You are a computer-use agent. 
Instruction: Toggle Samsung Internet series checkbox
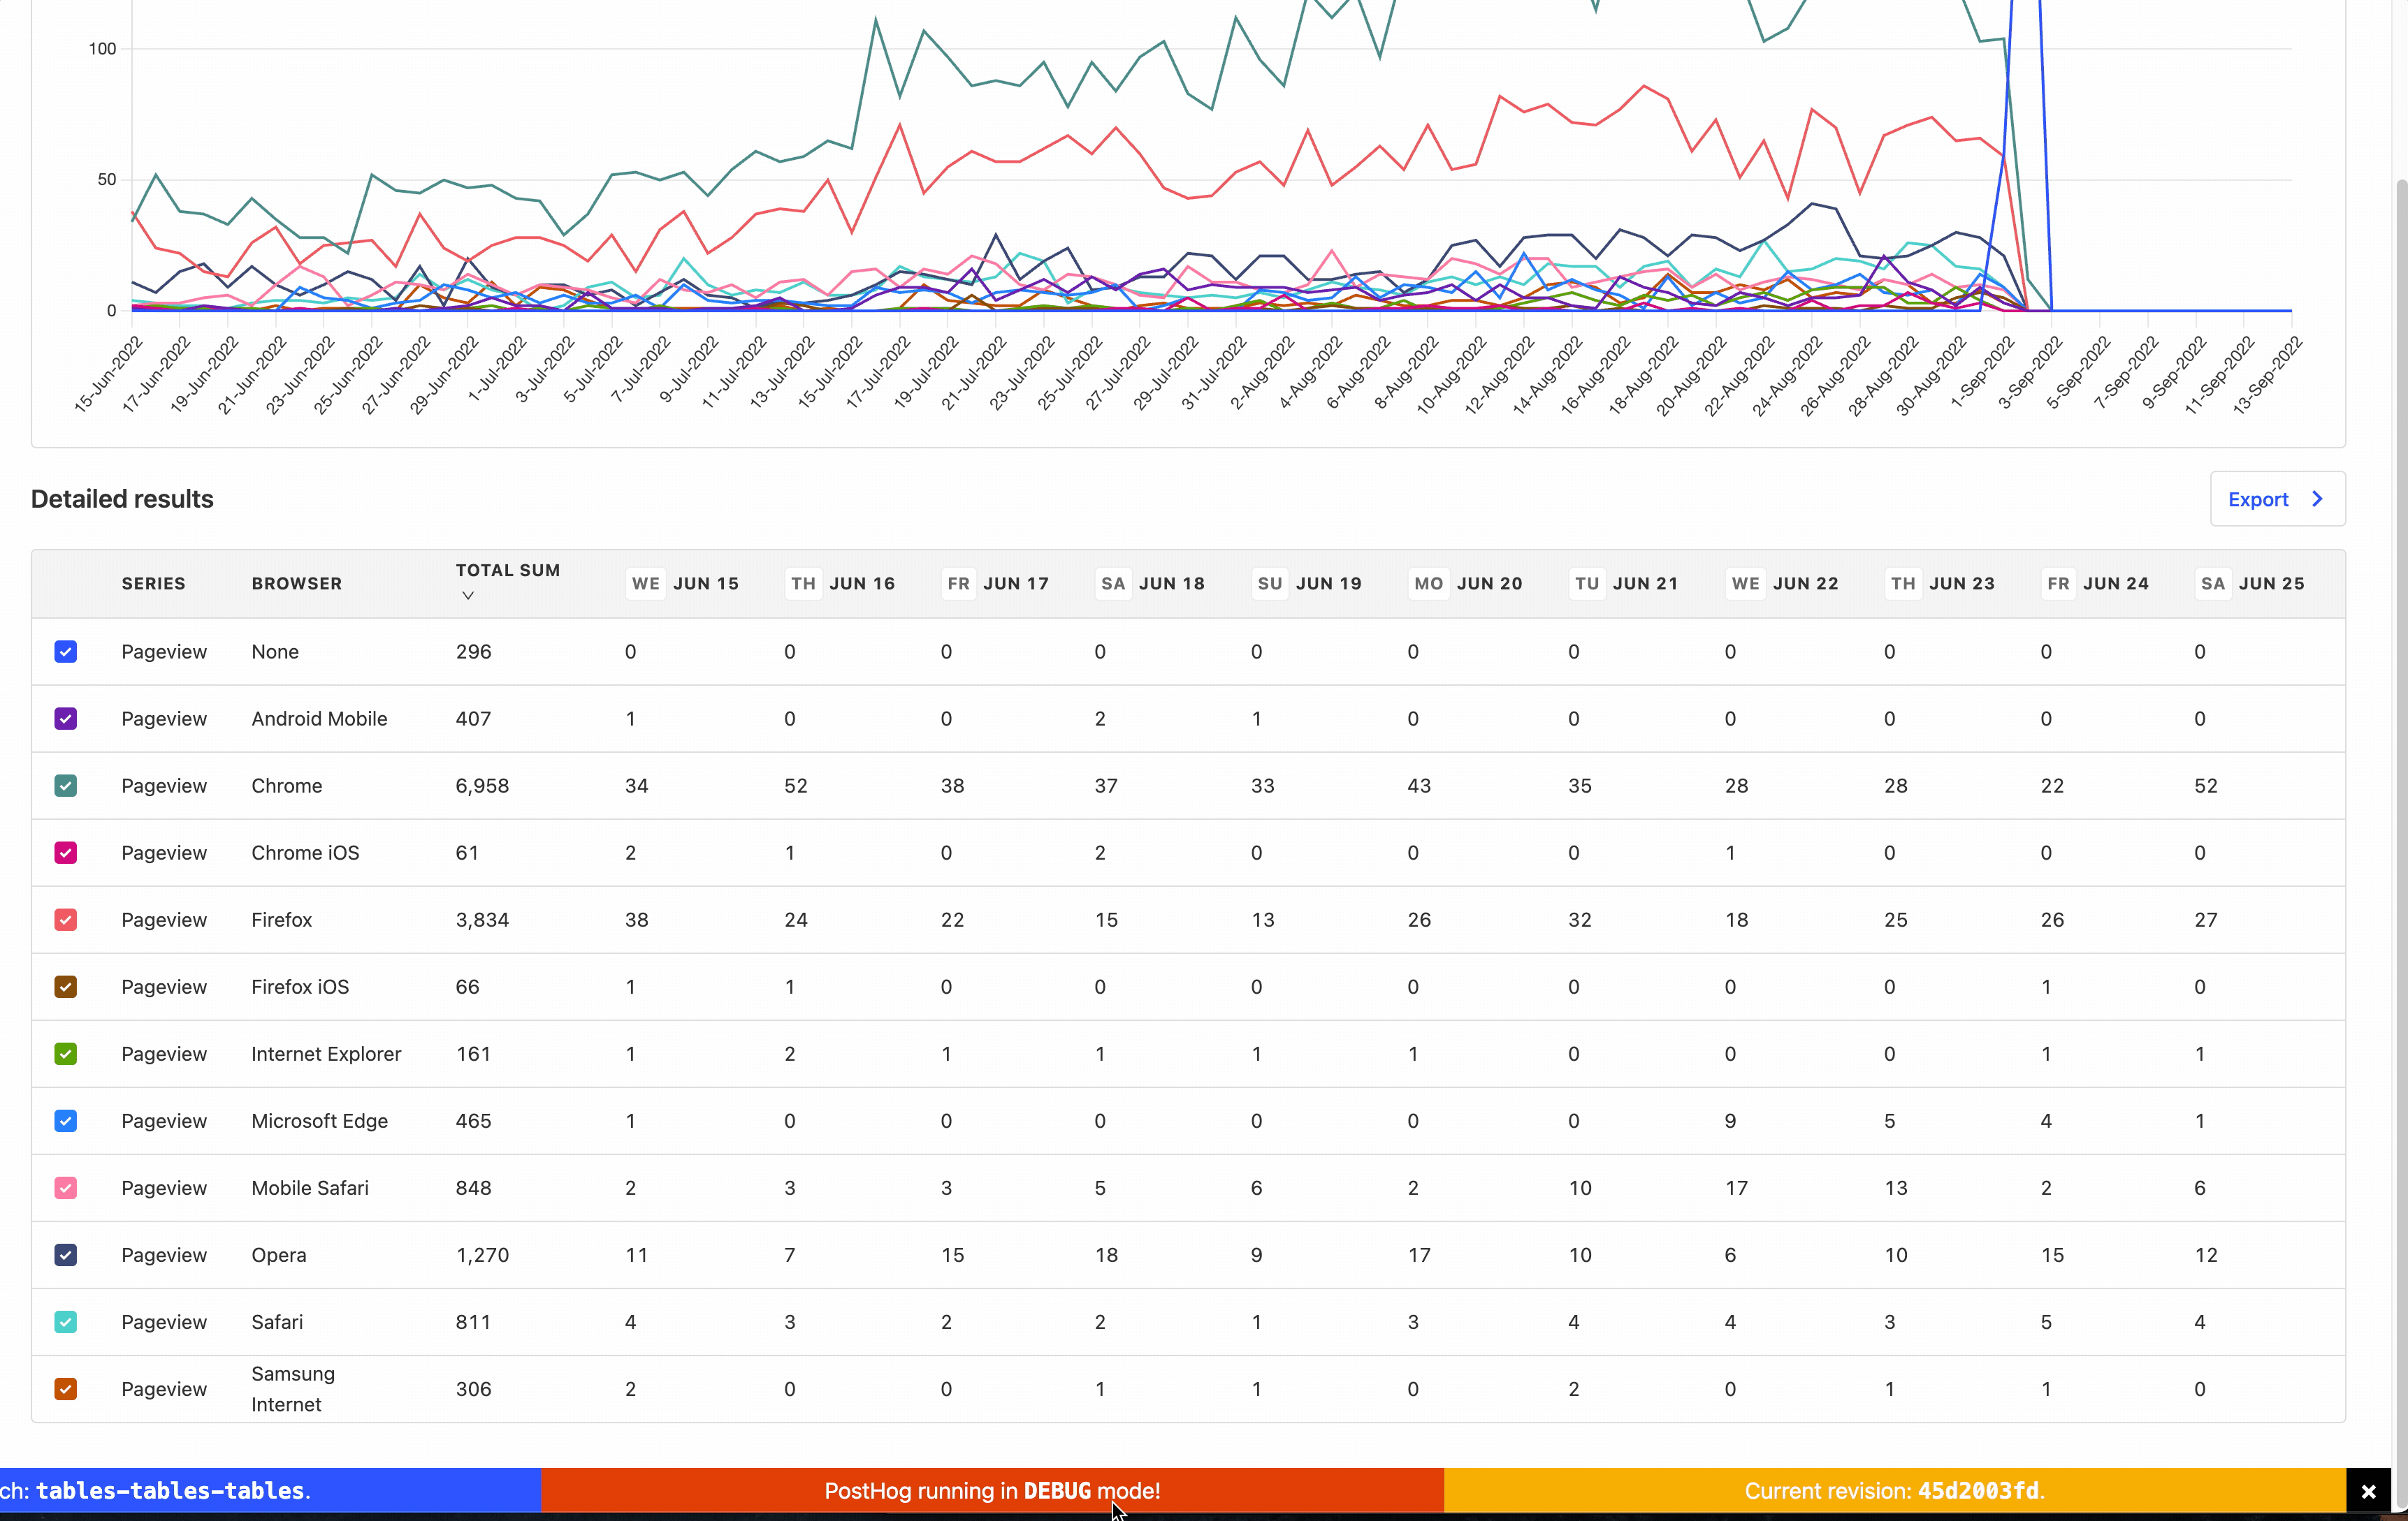tap(66, 1388)
